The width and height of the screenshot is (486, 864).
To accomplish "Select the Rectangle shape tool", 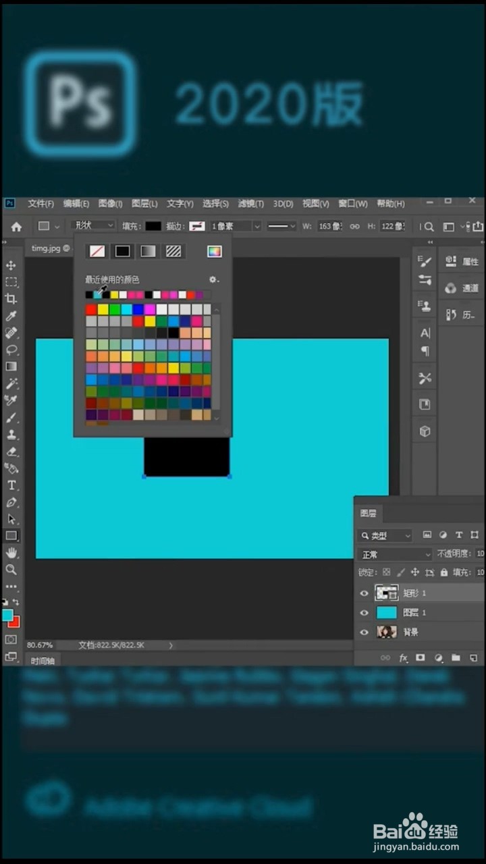I will 11,536.
